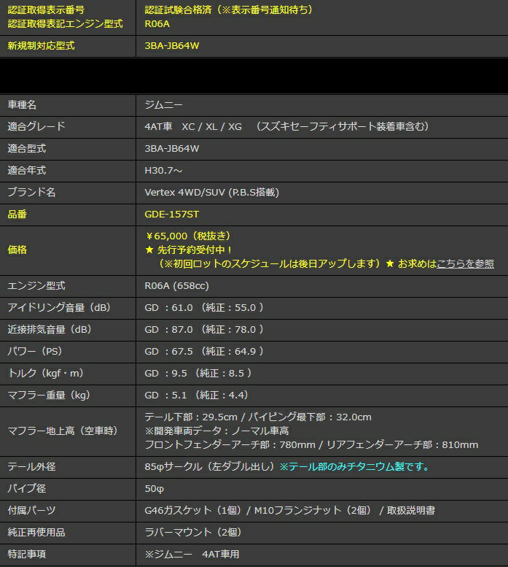The image size is (508, 567).
Task: Click the 適合年式 value H30.7～
Action: pos(163,170)
